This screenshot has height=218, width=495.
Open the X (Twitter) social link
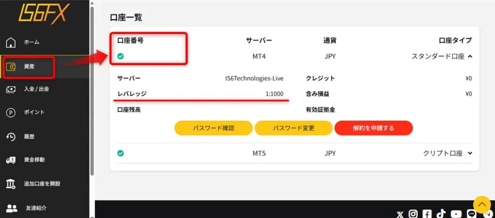[400, 214]
